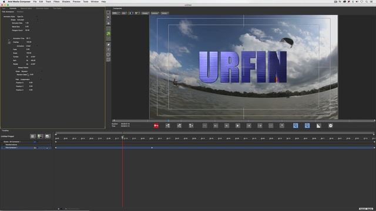Screen dimensions: 376x211
Task: Click the round icon at the transport bar end
Action: [x=330, y=125]
